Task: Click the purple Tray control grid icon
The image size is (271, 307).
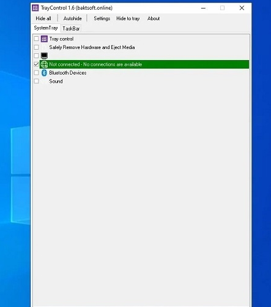Action: click(x=44, y=39)
